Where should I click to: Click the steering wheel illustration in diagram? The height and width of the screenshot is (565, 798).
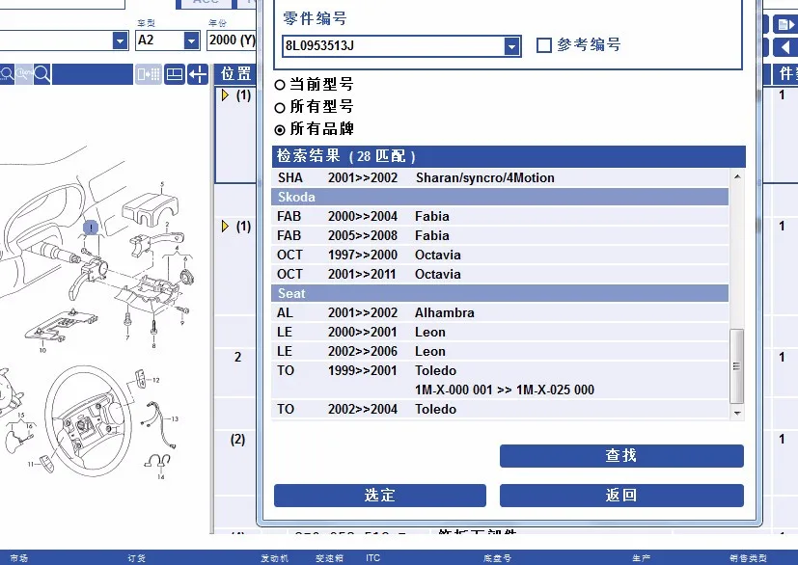88,419
